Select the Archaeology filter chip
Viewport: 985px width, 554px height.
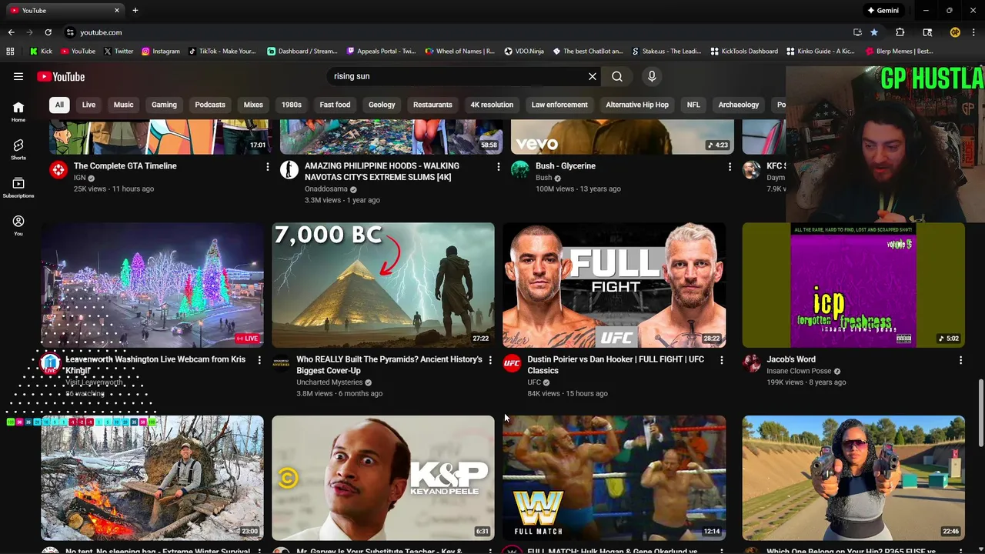pos(739,105)
